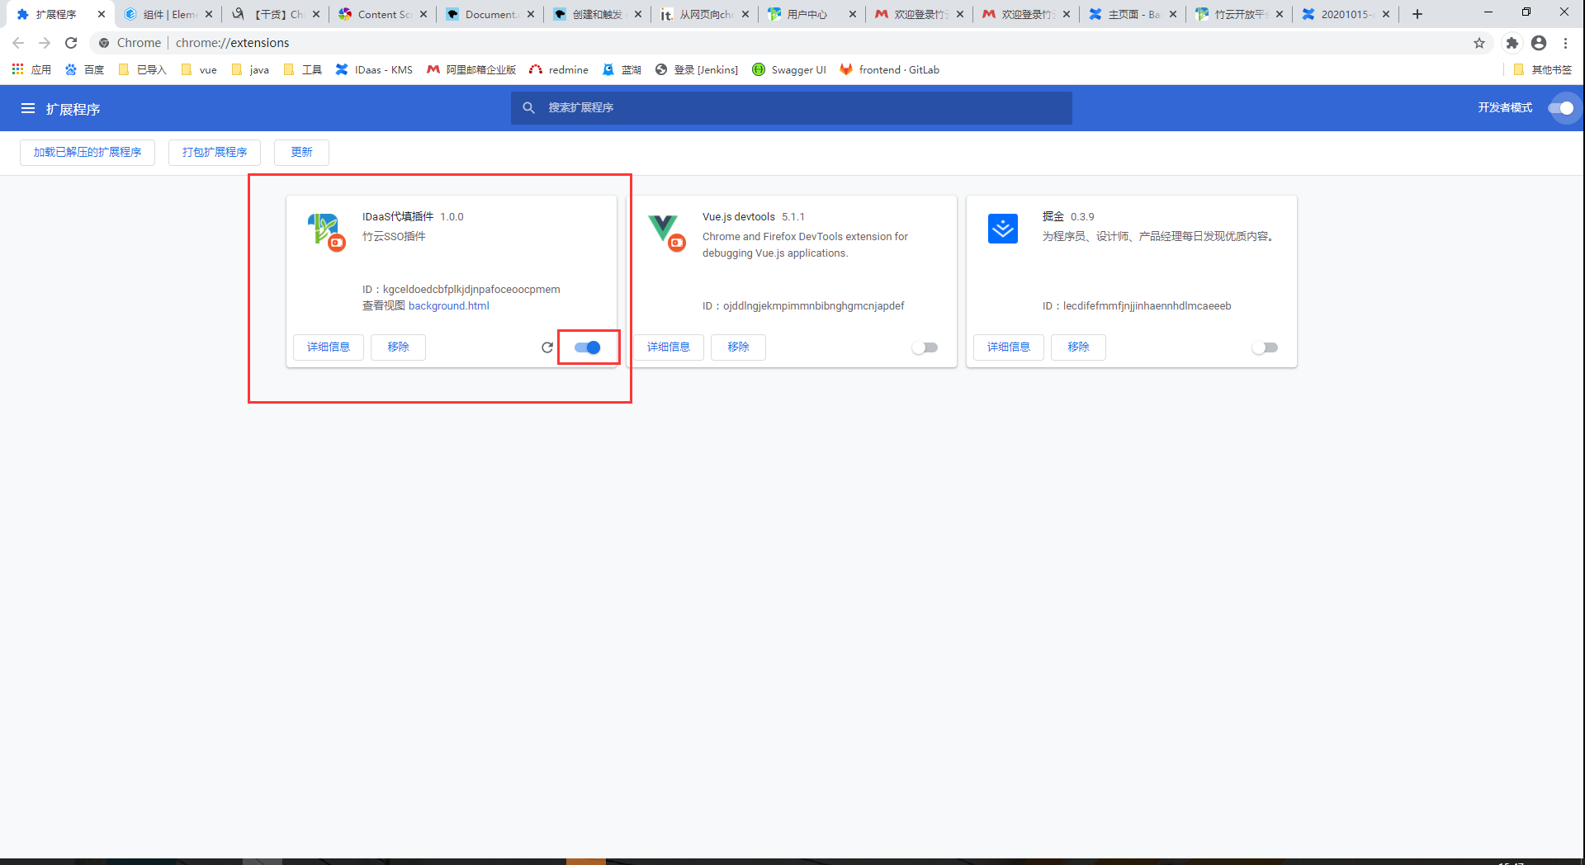This screenshot has width=1585, height=865.
Task: Expand the vue bookmarks folder
Action: 199,69
